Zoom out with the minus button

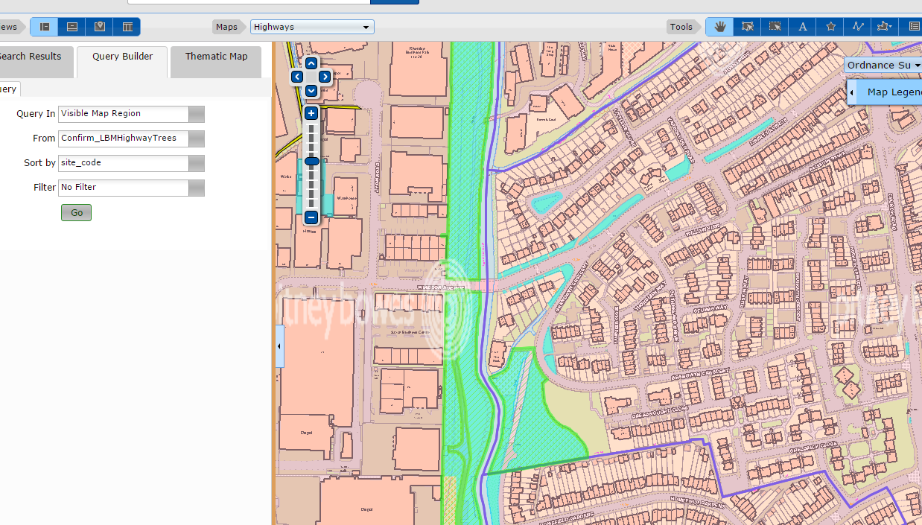[311, 217]
